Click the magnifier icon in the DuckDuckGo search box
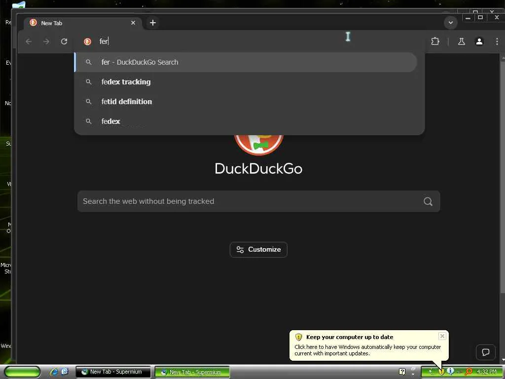This screenshot has width=505, height=379. pyautogui.click(x=428, y=201)
